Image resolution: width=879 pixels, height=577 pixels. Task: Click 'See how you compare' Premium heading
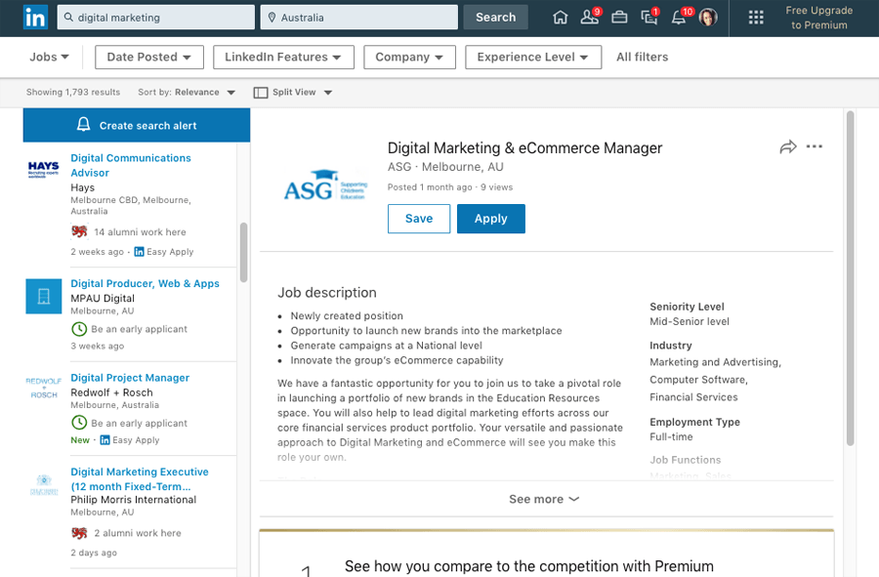528,566
